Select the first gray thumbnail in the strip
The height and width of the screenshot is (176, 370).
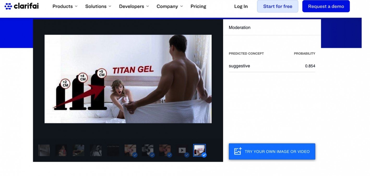pos(44,150)
